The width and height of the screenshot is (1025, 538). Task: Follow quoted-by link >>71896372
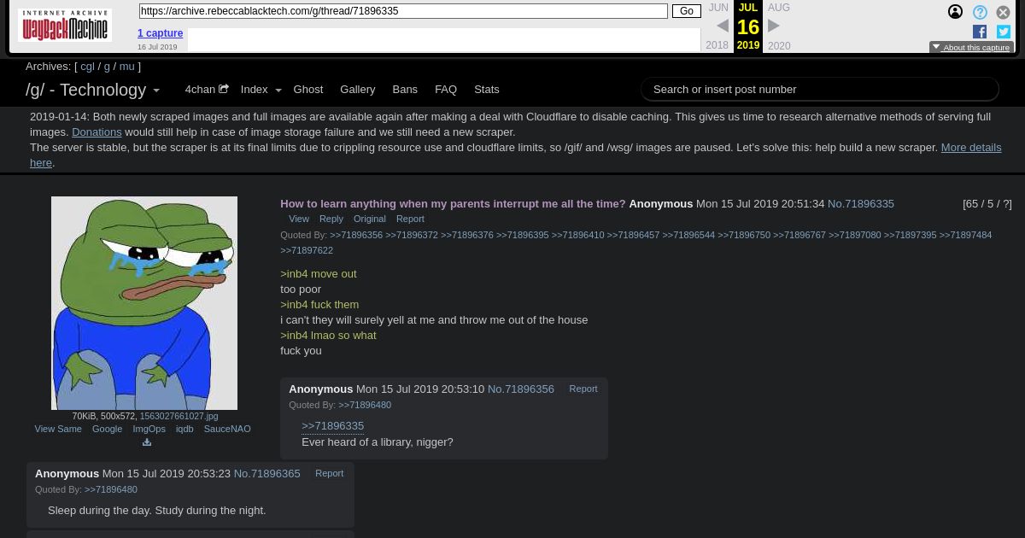tap(412, 235)
